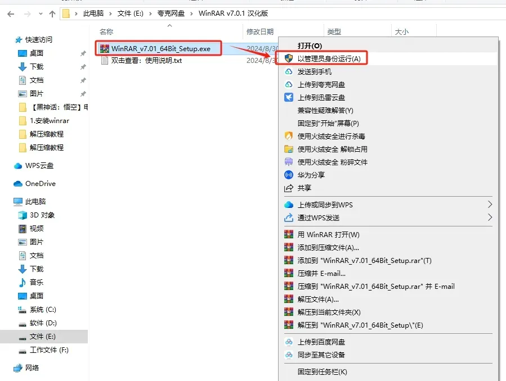The image size is (506, 381).
Task: Click the 使用说明.txt document icon
Action: click(105, 61)
